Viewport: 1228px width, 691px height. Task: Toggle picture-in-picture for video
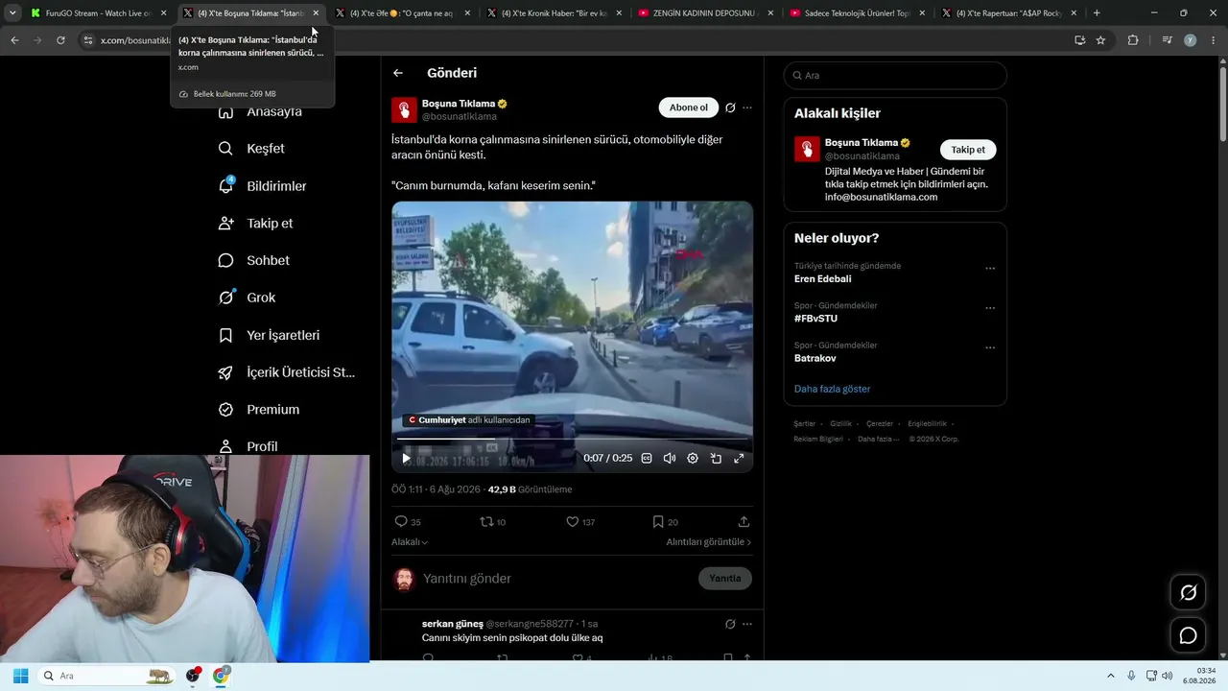(x=716, y=459)
